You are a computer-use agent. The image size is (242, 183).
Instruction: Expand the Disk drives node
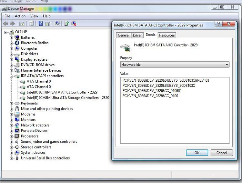coord(11,54)
